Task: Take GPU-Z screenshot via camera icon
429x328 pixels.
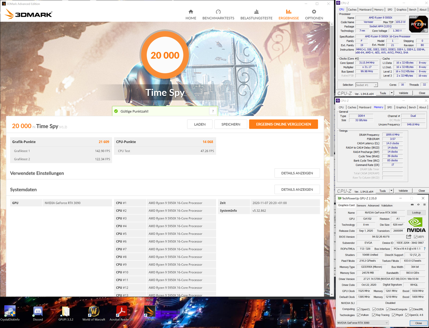Action: coord(412,205)
